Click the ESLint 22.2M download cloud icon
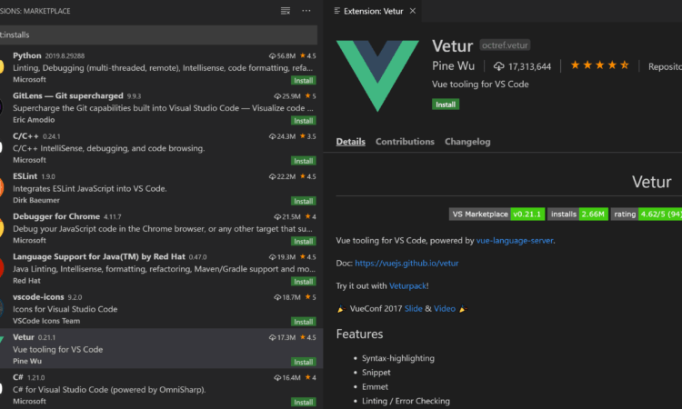 pos(272,176)
